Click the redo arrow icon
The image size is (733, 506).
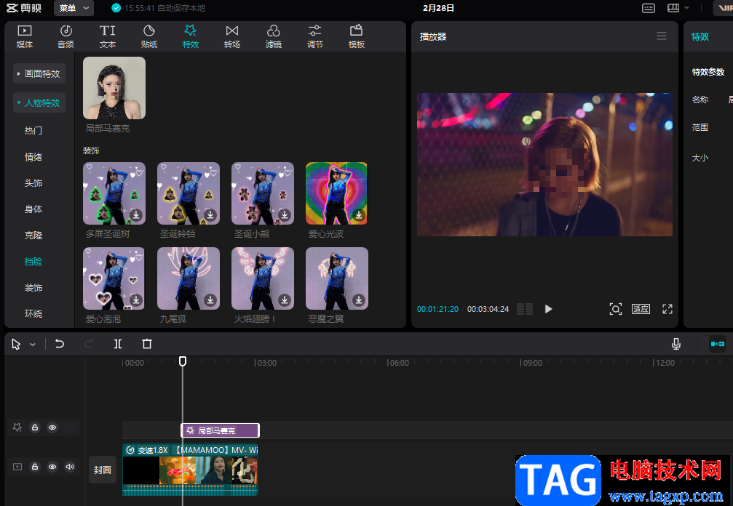pos(88,344)
